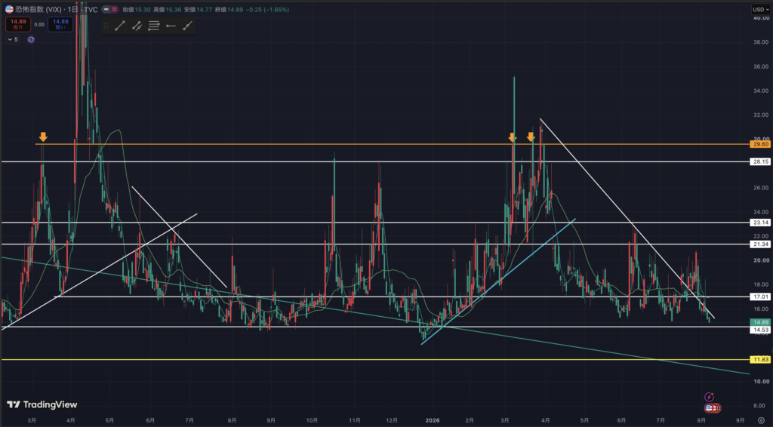Screen dimensions: 773x427
Task: Open chart settings via hexagon gear icon
Action: tap(761, 420)
